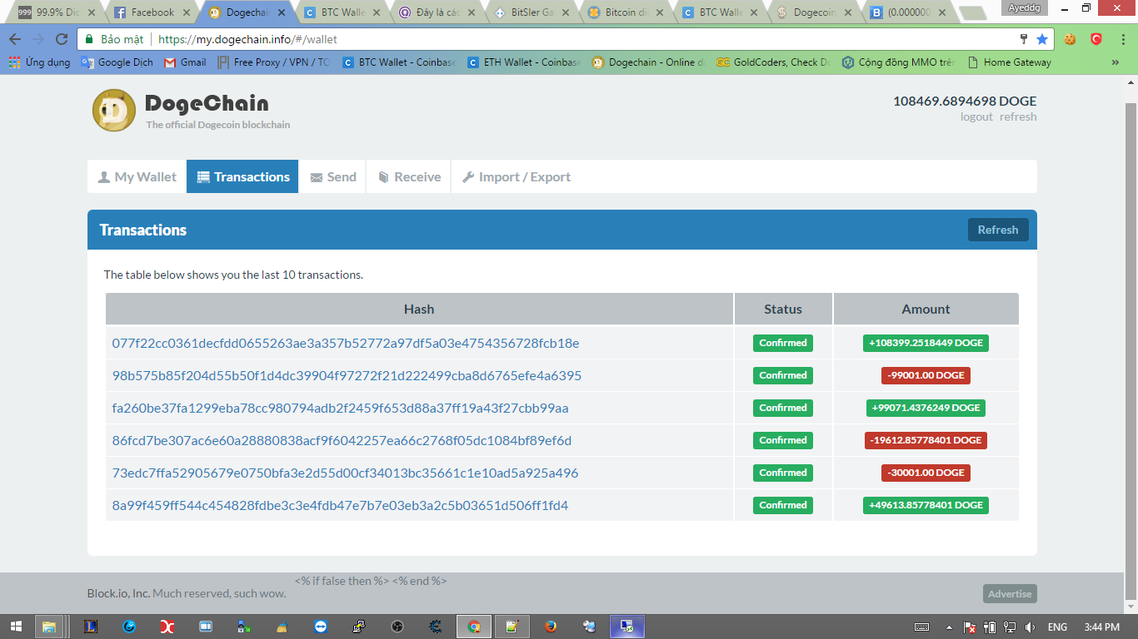Click the volume speaker icon in the system tray

1031,627
